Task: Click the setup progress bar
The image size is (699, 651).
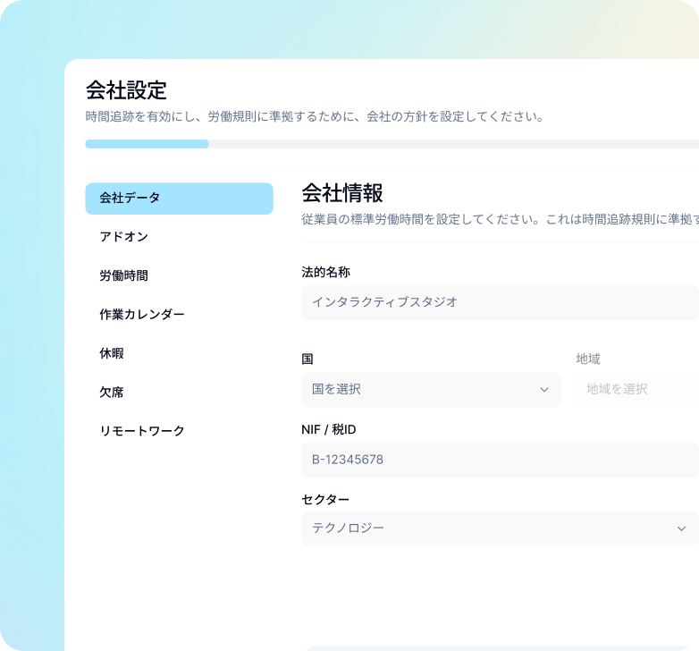Action: (392, 144)
